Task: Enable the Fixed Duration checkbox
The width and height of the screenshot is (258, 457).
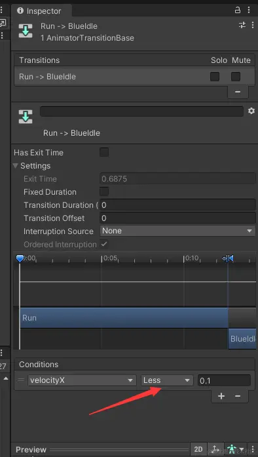Action: point(104,191)
